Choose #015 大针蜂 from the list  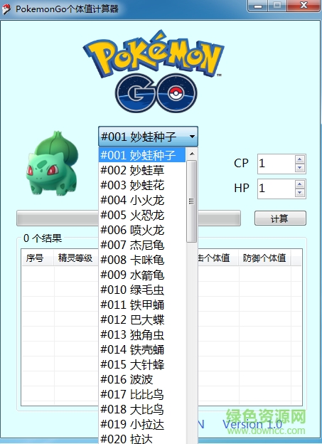click(142, 364)
